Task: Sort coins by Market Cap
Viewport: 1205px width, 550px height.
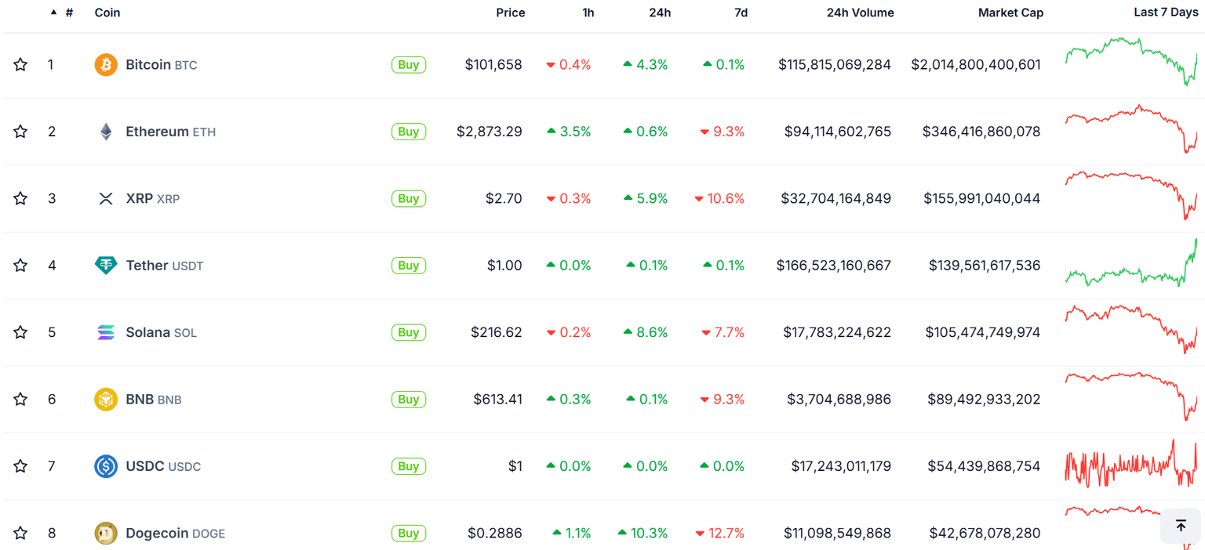Action: click(x=1010, y=13)
